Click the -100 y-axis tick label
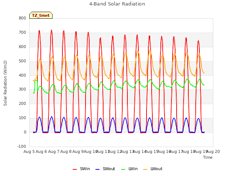 pos(22,146)
